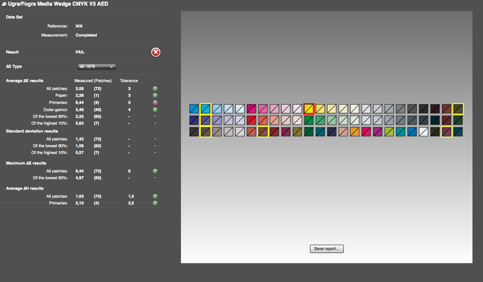Viewport: 483px width, 282px height.
Task: Select the yellow-outlined dark olive patch
Action: [x=458, y=109]
